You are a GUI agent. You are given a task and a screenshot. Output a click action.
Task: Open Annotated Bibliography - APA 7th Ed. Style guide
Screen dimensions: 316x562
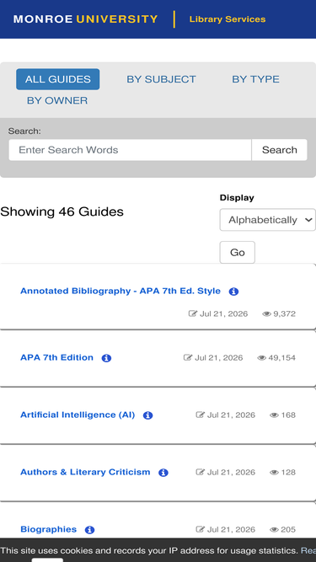click(121, 291)
